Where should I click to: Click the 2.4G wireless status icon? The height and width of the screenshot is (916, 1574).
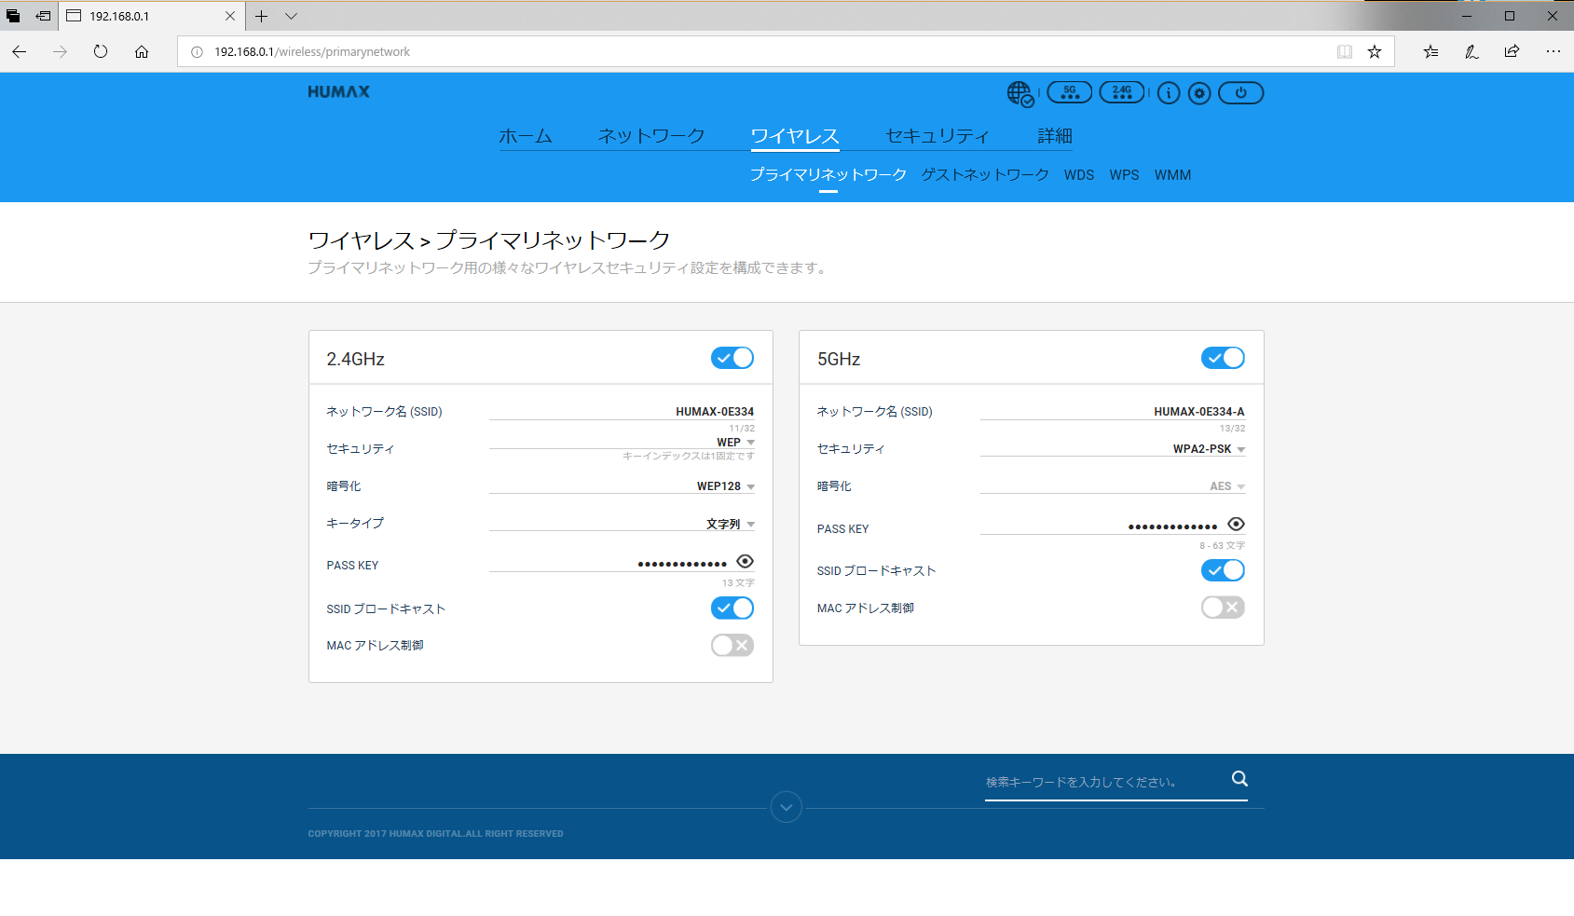click(1122, 92)
